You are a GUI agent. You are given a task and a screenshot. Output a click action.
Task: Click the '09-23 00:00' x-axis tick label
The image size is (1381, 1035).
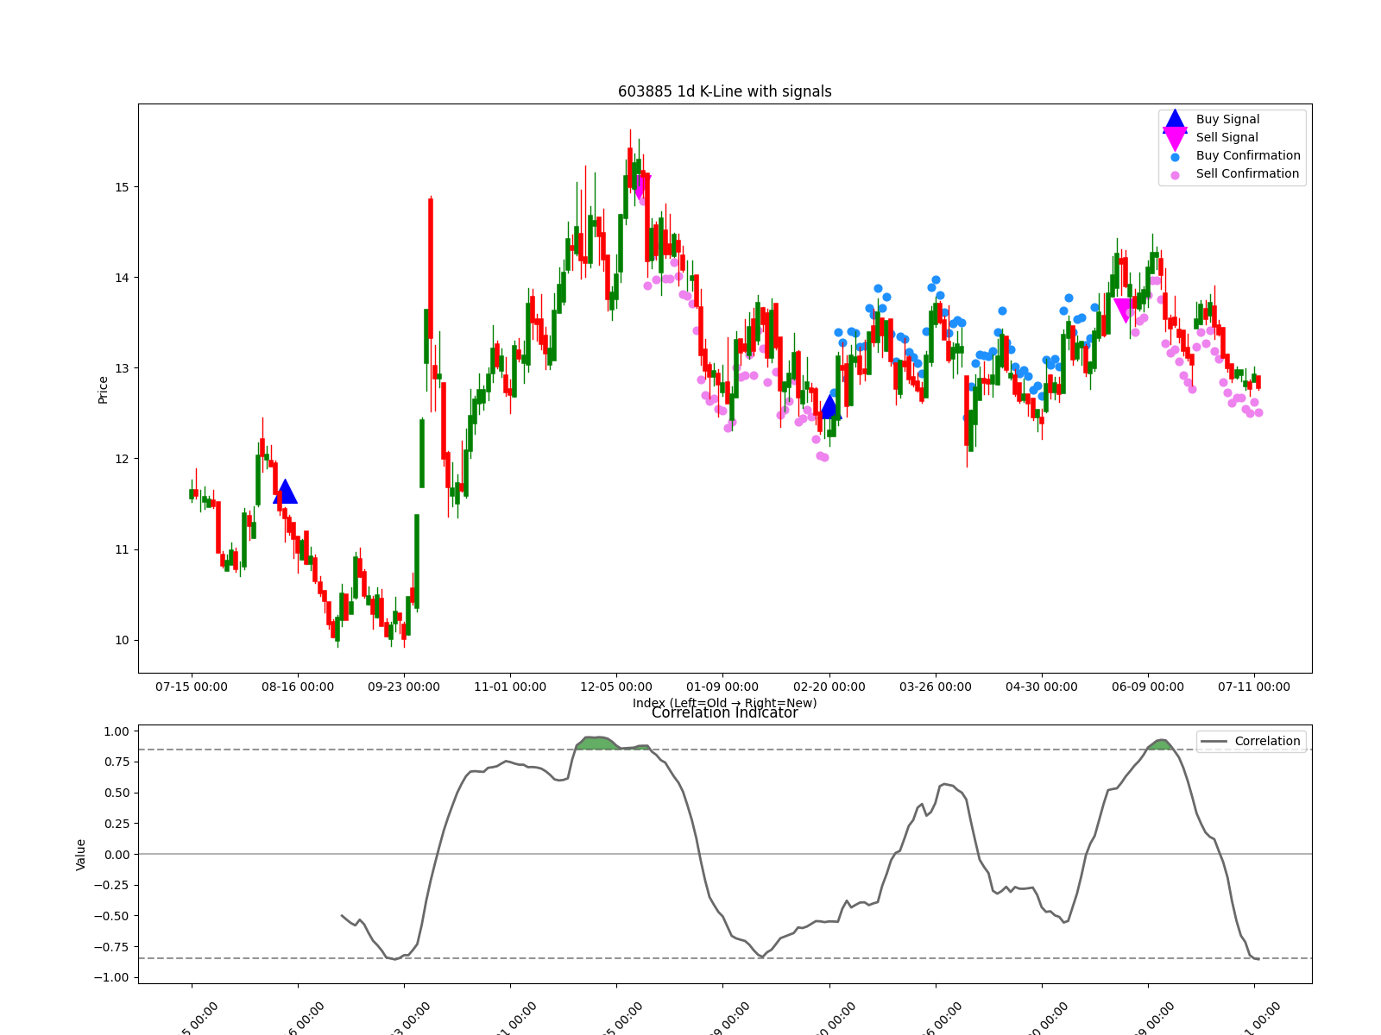click(x=404, y=687)
